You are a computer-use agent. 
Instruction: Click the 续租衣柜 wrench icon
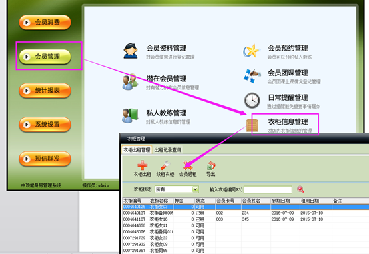[x=165, y=165]
